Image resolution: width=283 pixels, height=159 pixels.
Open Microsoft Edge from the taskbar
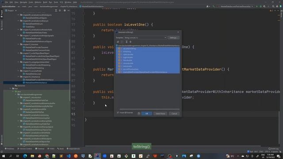(25, 156)
